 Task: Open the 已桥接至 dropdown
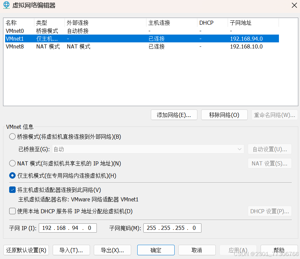pos(148,149)
